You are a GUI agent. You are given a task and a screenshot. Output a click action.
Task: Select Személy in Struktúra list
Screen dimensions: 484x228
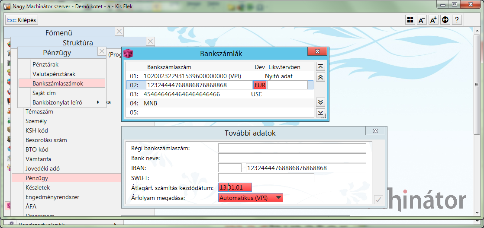pyautogui.click(x=36, y=121)
